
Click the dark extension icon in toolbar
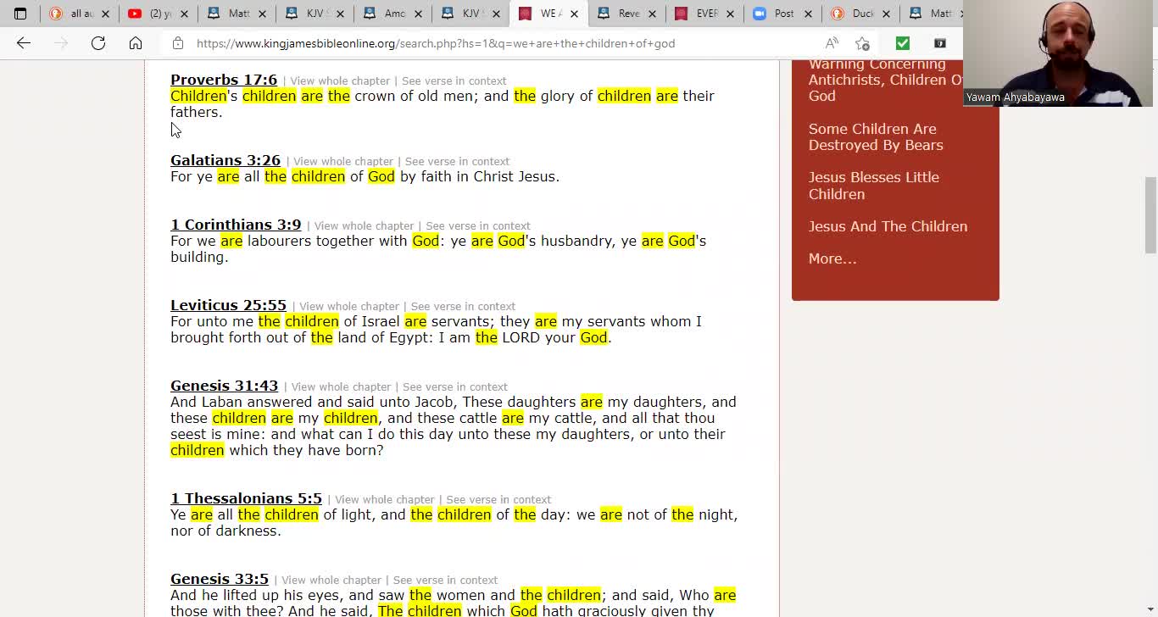tap(940, 43)
